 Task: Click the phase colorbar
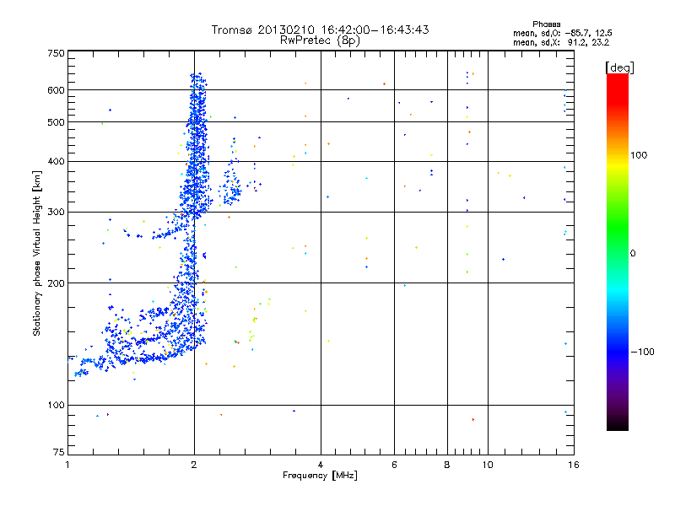tap(618, 252)
